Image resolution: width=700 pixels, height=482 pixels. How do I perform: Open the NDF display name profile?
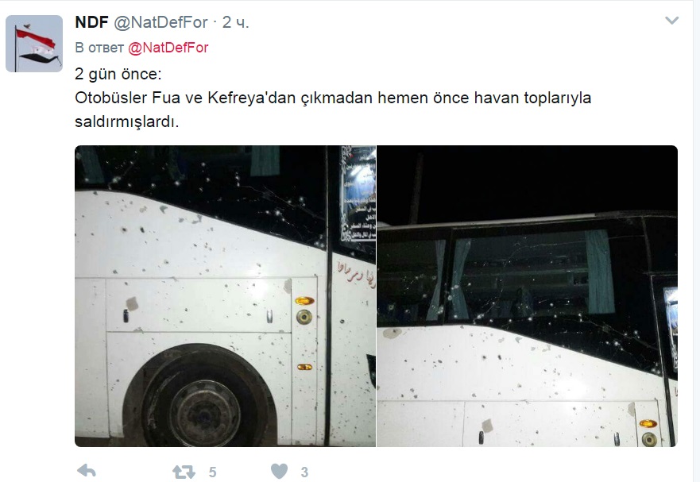(x=91, y=22)
